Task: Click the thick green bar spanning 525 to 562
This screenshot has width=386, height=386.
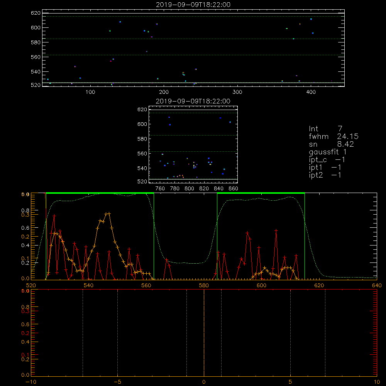Action: tap(100, 193)
